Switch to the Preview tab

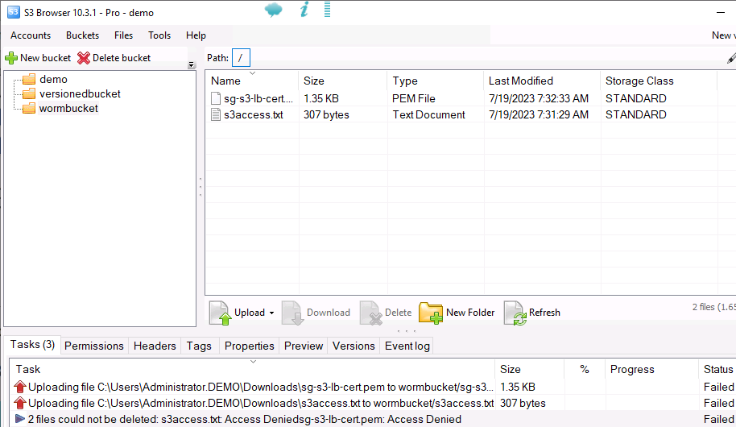304,346
